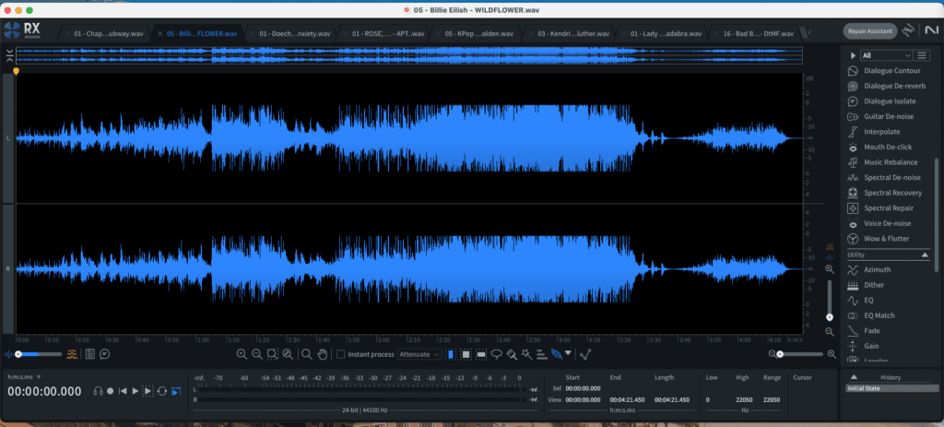944x427 pixels.
Task: Play the current selection only
Action: (147, 391)
